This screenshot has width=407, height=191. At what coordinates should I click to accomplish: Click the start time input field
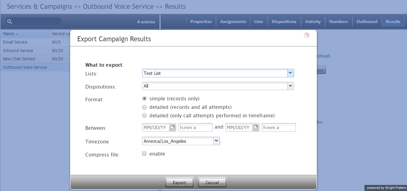point(195,127)
